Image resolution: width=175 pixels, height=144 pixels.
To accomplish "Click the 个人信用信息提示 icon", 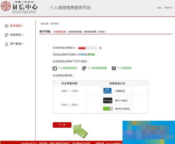I will (x=54, y=68).
